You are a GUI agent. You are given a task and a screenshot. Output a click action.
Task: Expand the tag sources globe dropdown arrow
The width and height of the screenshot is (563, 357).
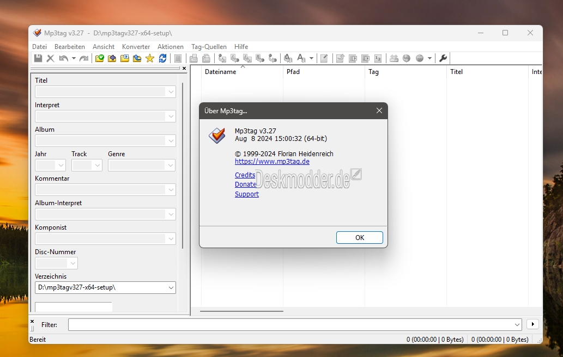429,58
